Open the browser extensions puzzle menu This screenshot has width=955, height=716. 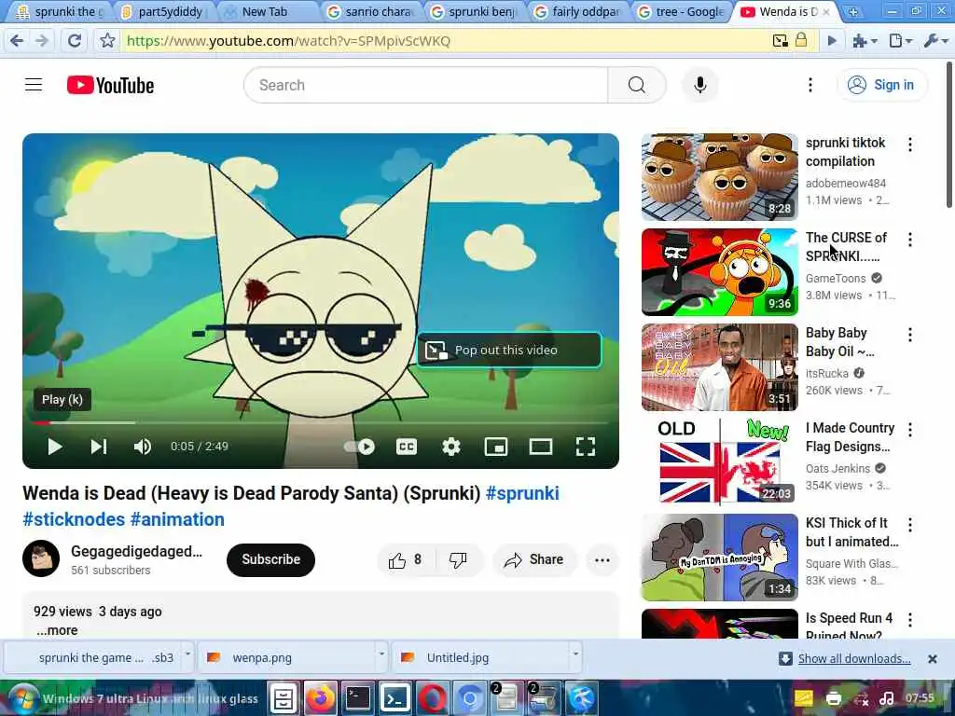point(864,41)
